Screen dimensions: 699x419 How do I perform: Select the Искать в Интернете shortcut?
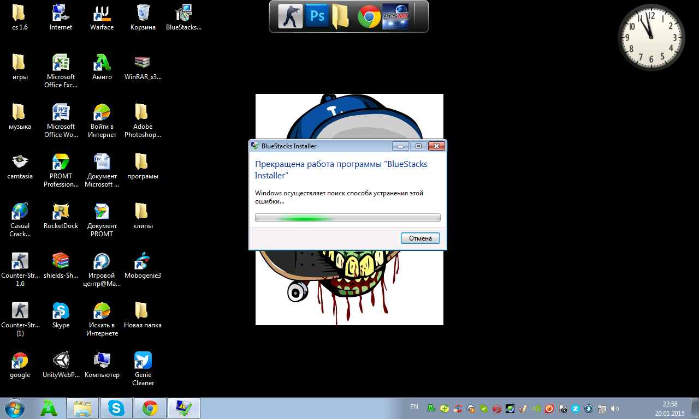tap(102, 319)
